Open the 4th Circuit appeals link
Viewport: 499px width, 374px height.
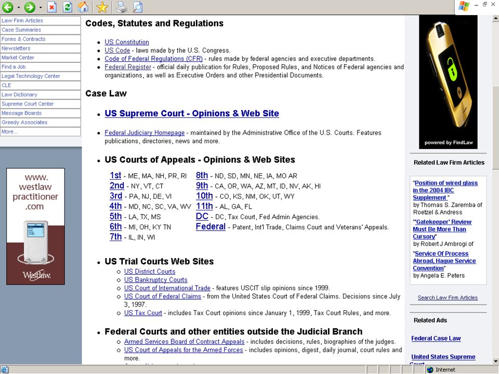[x=115, y=206]
